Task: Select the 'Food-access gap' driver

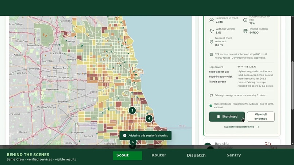Action: [219, 72]
